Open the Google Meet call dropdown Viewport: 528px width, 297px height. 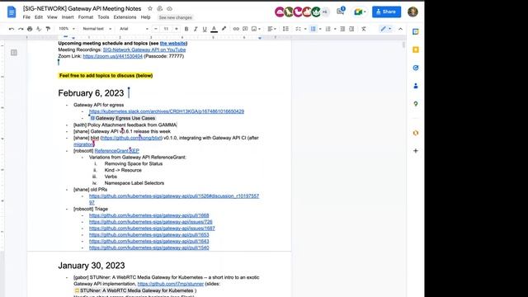pyautogui.click(x=360, y=12)
